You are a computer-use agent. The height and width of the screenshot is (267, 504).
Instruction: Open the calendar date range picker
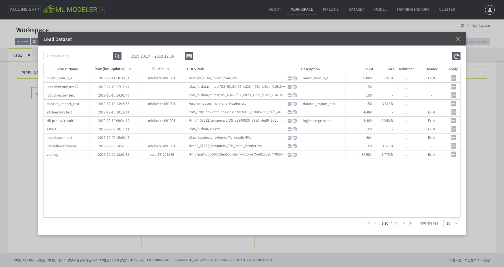pos(189,56)
